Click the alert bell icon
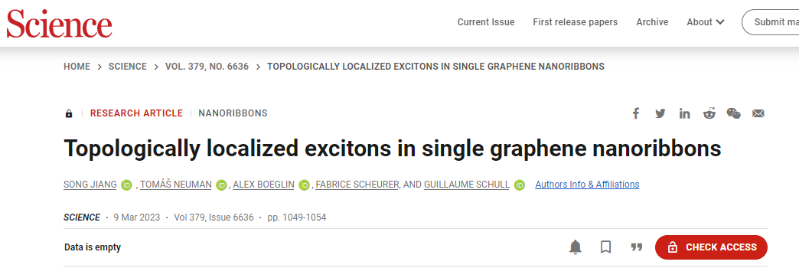Screen dimensions: 799x278 pos(576,247)
